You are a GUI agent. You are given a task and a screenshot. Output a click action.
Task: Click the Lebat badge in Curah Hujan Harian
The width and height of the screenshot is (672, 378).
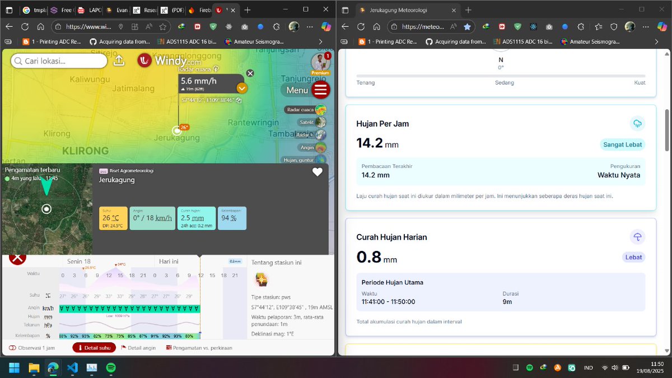click(633, 257)
